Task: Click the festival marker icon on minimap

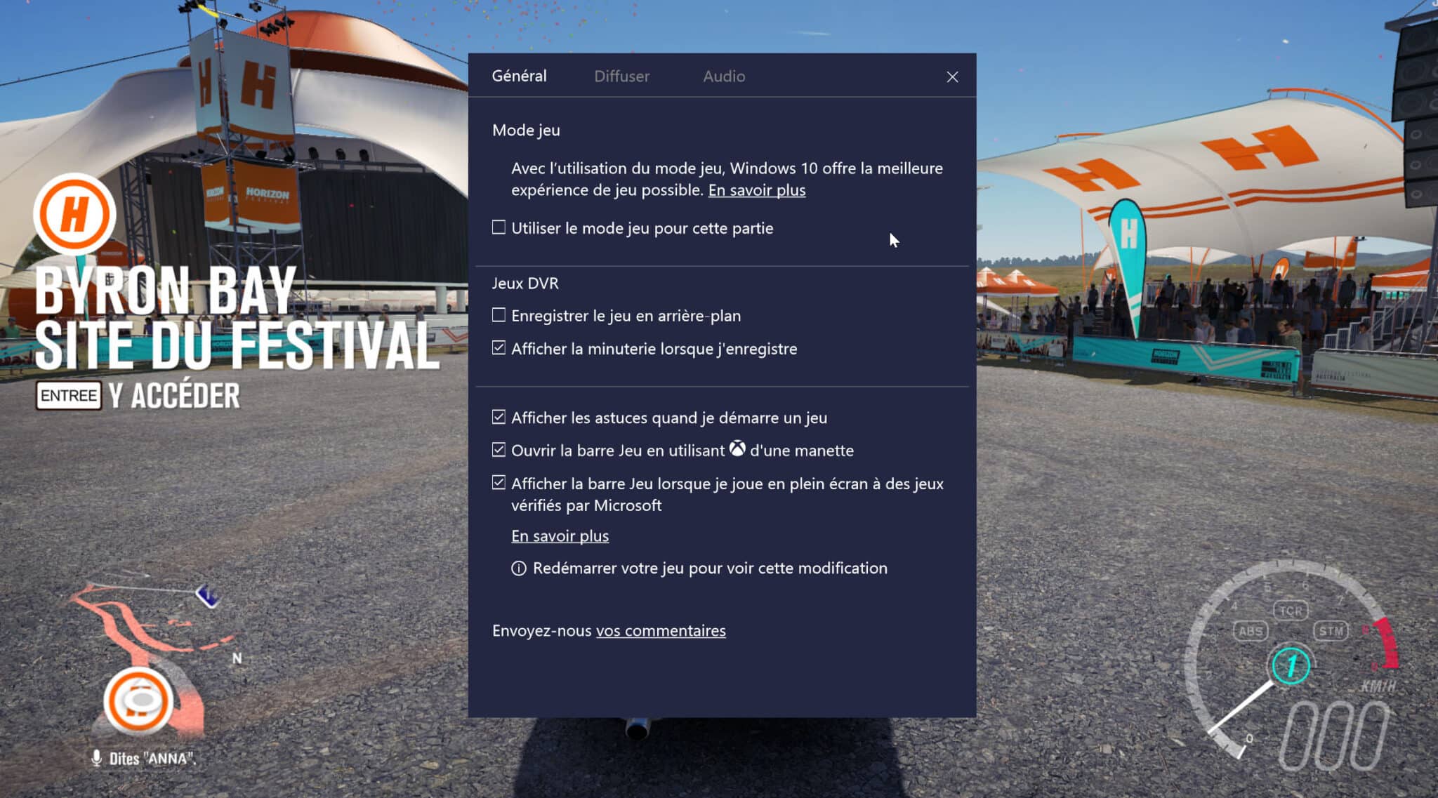Action: 138,701
